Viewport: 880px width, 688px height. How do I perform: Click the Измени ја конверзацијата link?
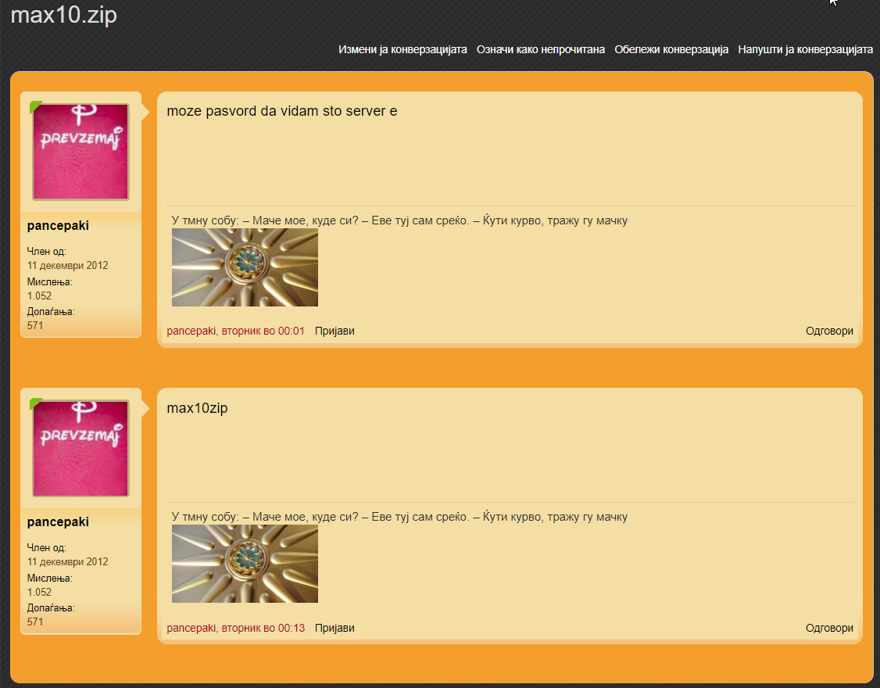click(402, 49)
